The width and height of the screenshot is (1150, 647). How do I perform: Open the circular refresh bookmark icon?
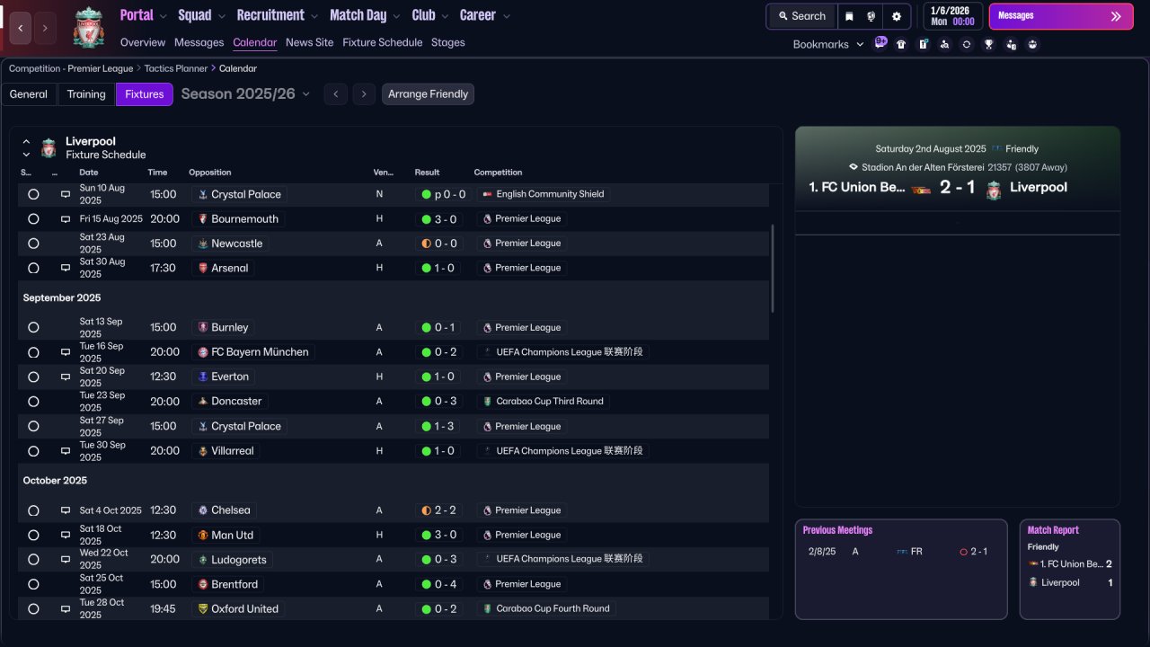pos(967,44)
